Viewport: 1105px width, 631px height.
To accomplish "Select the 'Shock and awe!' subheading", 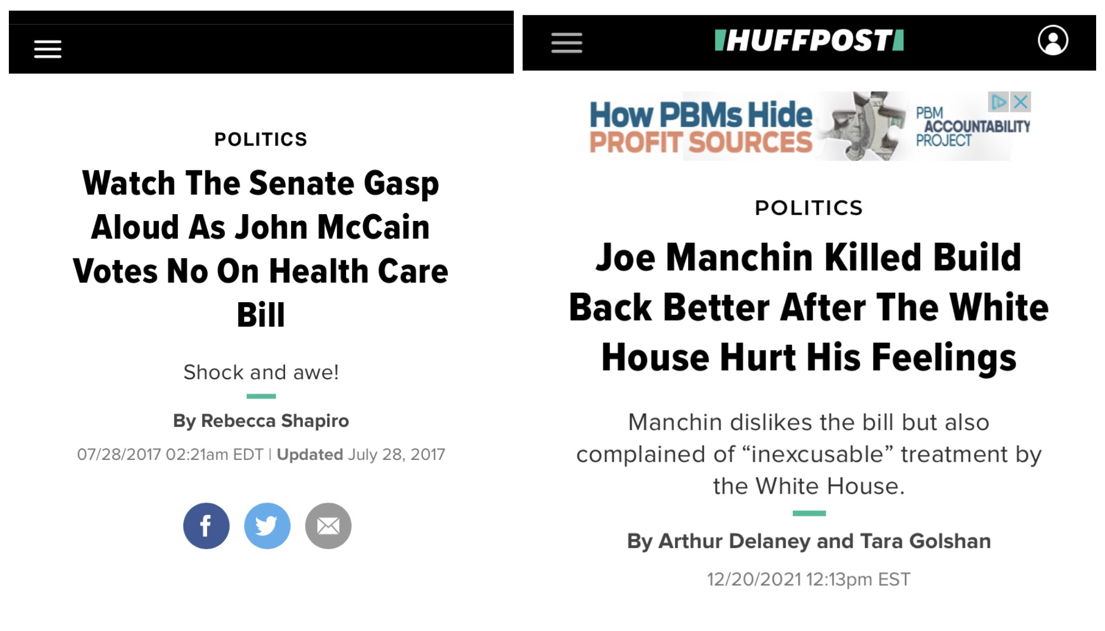I will (261, 372).
